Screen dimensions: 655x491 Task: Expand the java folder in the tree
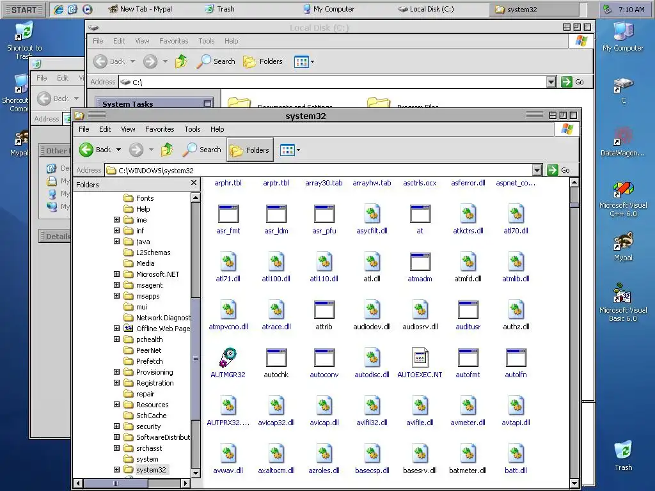[117, 241]
